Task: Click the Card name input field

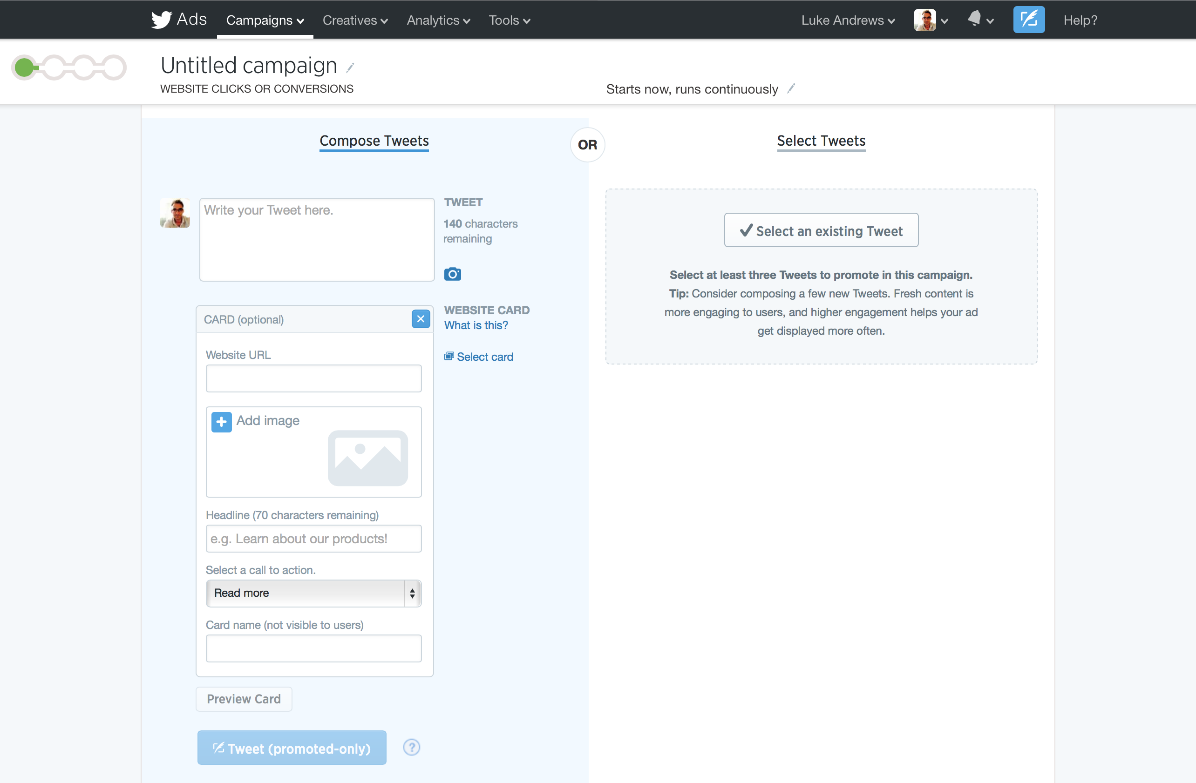Action: 313,648
